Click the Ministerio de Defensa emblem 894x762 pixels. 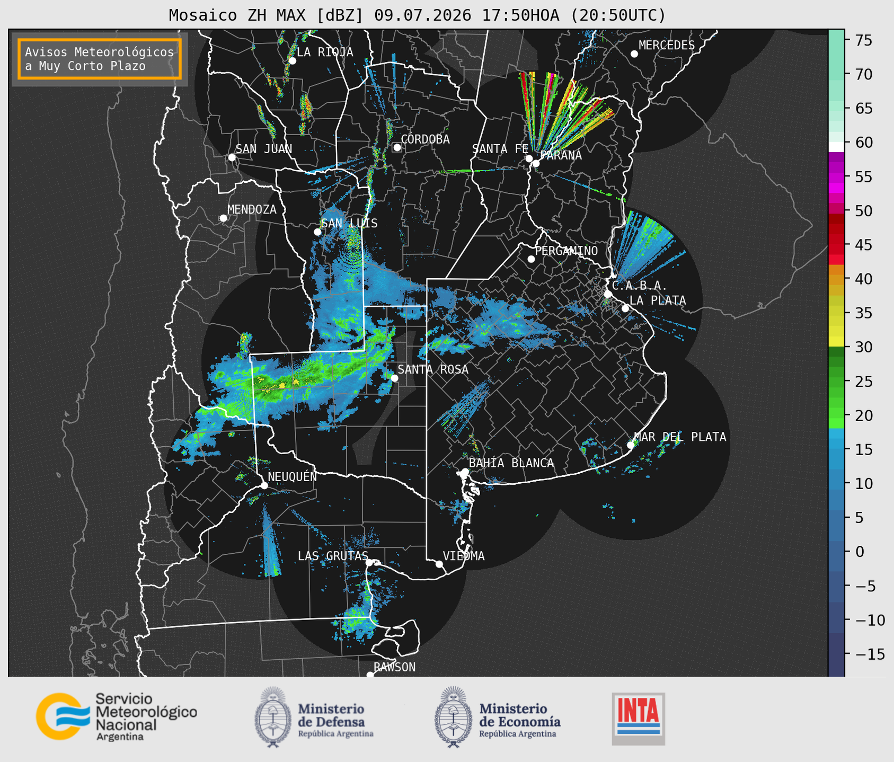tap(272, 717)
